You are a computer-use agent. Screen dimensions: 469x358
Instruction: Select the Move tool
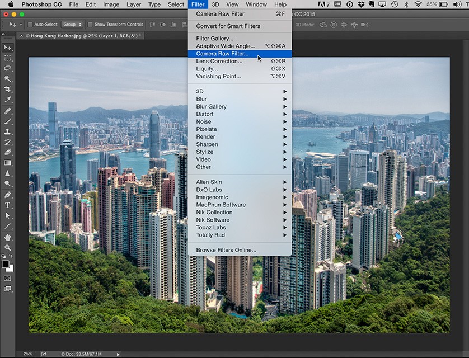coord(8,48)
